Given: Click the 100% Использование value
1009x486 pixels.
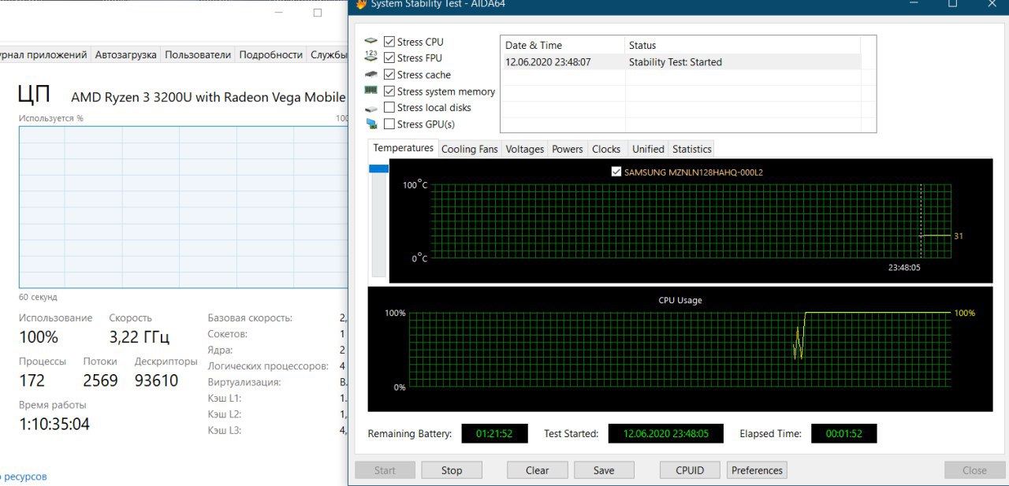Looking at the screenshot, I should coord(39,337).
